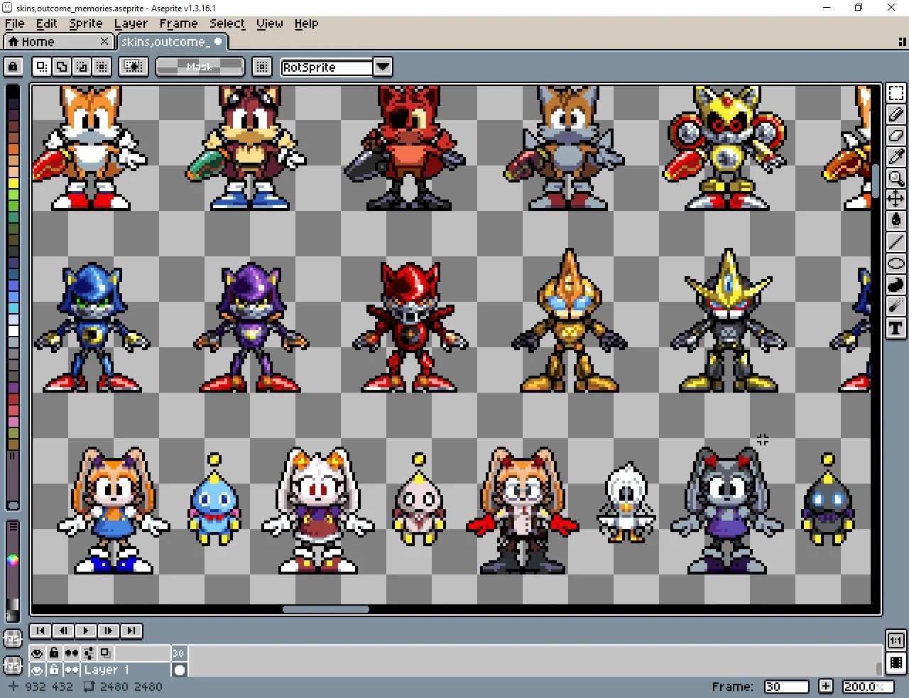
Task: Play the animation
Action: (85, 631)
